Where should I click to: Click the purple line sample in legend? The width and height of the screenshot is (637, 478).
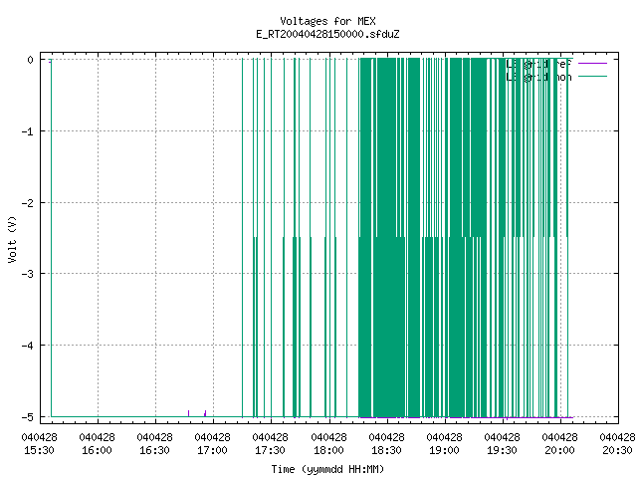point(593,64)
